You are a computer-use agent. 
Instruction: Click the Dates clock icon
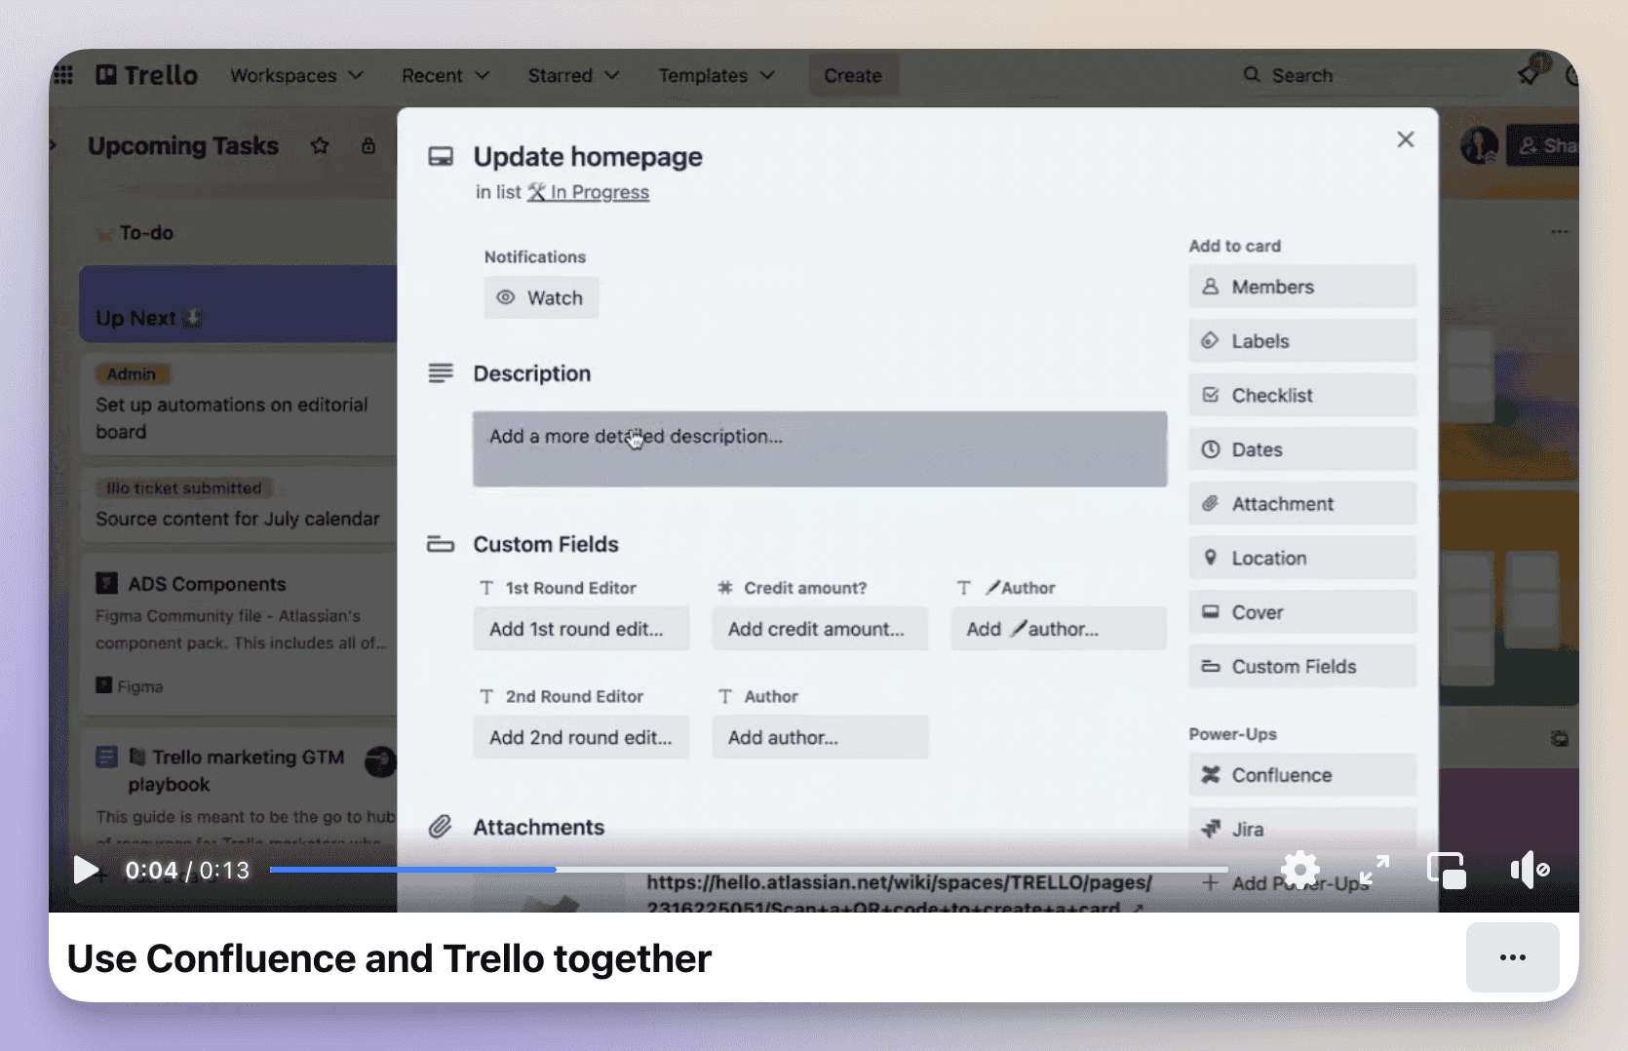pos(1210,449)
